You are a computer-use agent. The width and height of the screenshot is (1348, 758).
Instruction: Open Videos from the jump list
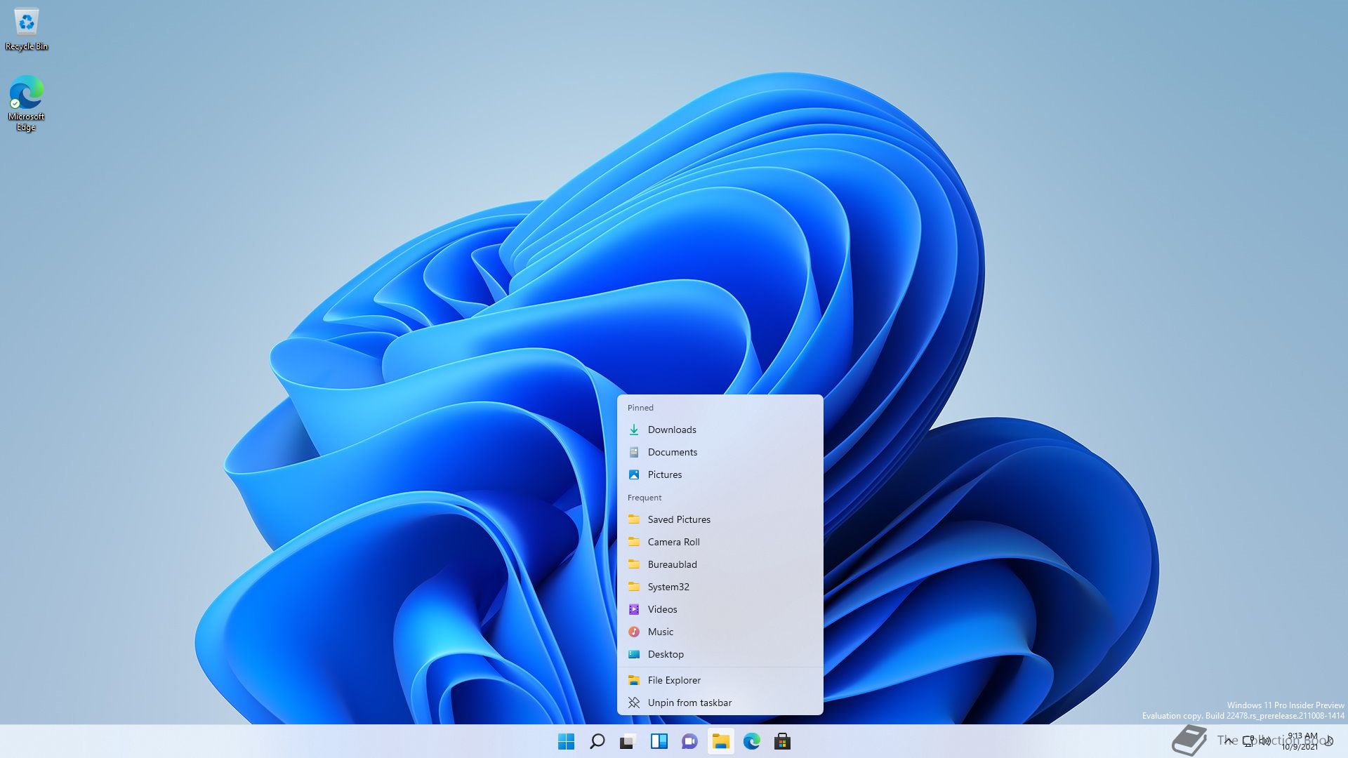pos(720,609)
